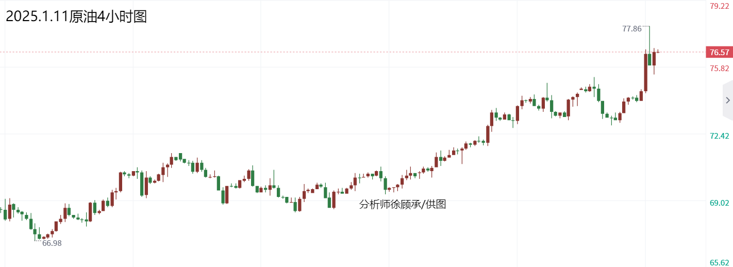733x267 pixels.
Task: Expand the right side panel chevron
Action: tap(727, 100)
